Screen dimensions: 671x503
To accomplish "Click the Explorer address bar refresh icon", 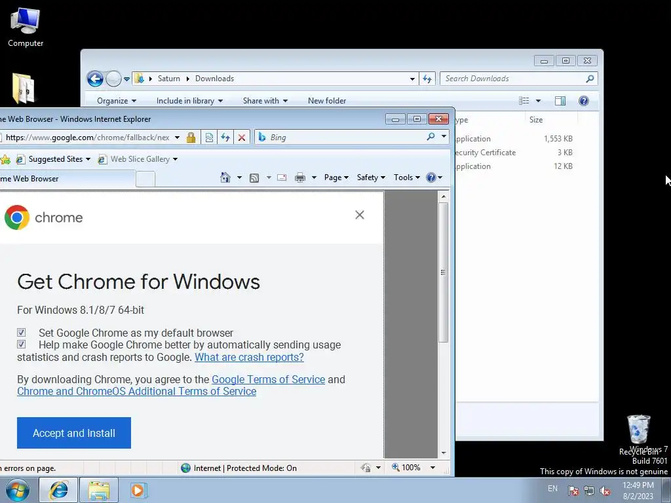I will (x=427, y=79).
